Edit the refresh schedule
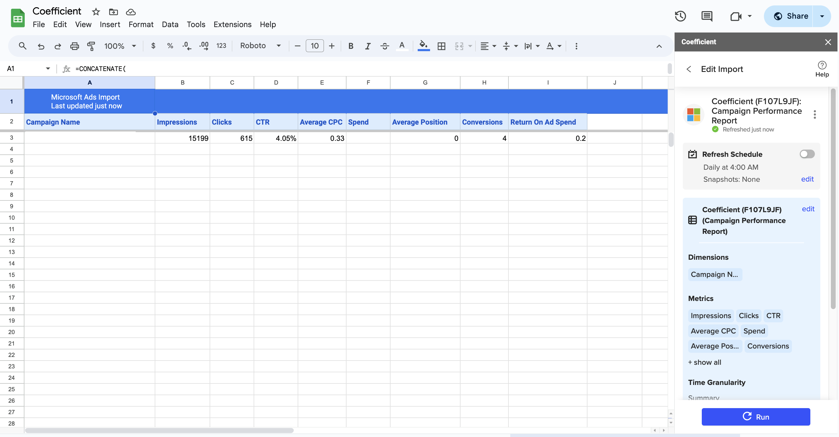 point(807,179)
